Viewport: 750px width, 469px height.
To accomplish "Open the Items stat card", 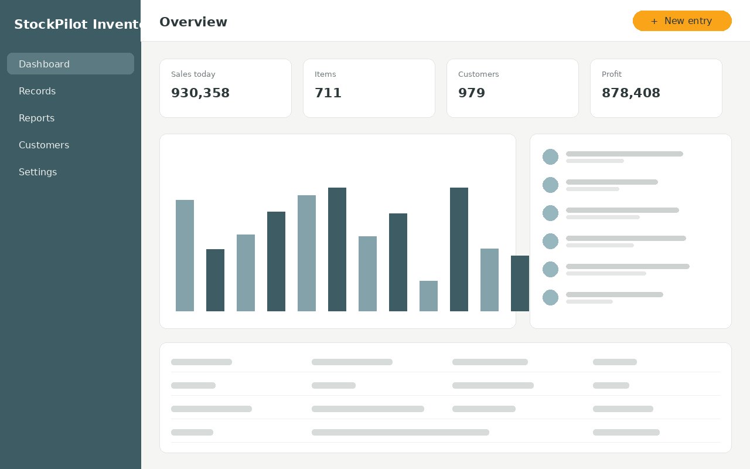I will [369, 88].
